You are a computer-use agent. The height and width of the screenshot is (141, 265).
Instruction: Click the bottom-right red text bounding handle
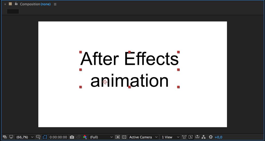[179, 87]
